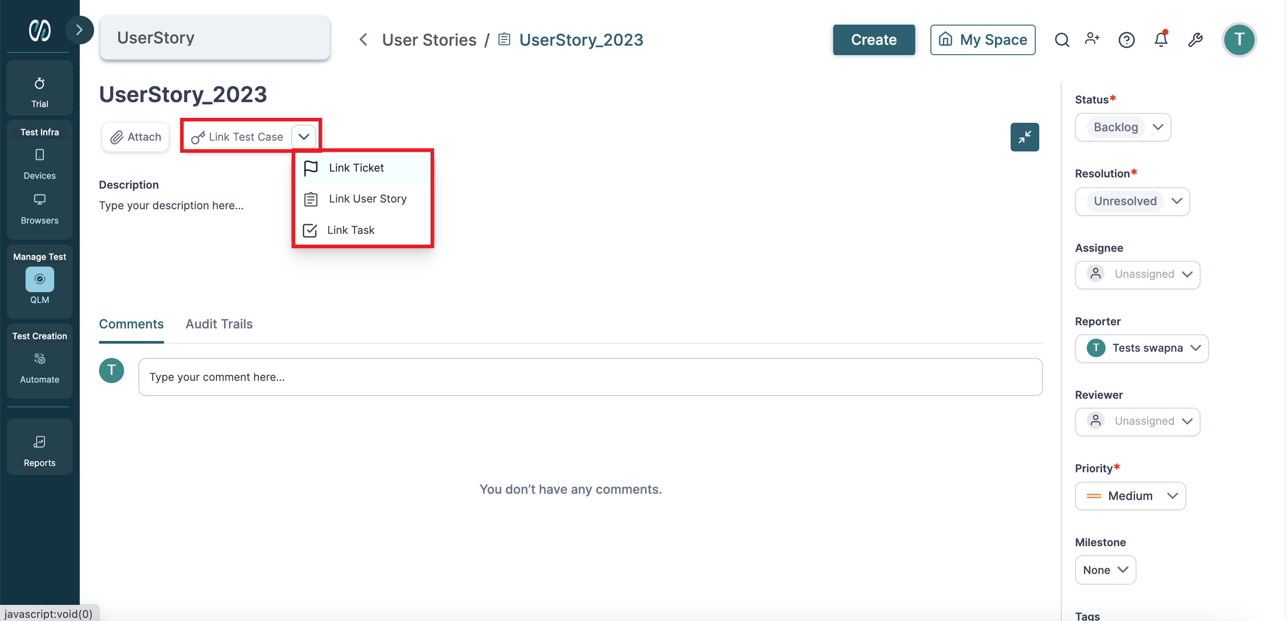Click the UserStory_2023 breadcrumb link
Image resolution: width=1287 pixels, height=621 pixels.
(x=581, y=39)
